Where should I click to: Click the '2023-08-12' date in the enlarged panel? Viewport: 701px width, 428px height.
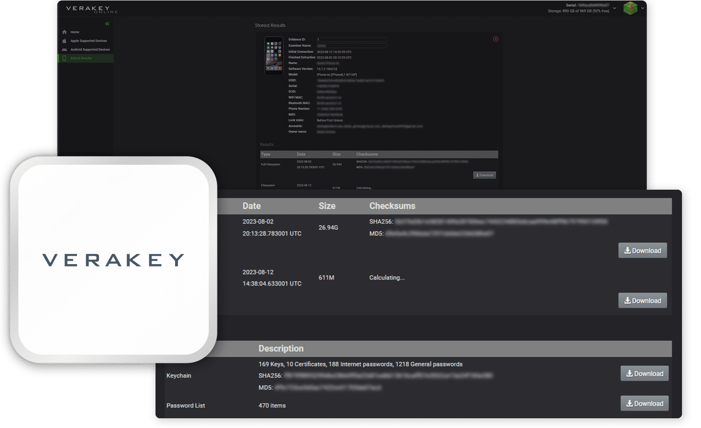coord(258,272)
